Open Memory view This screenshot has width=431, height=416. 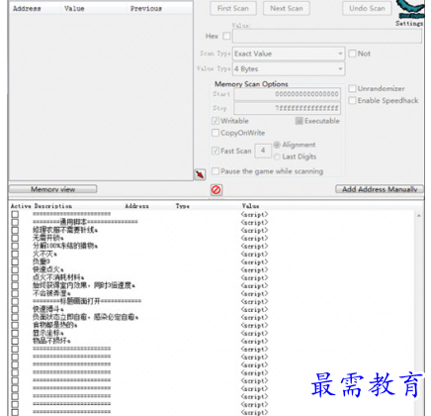[x=52, y=189]
